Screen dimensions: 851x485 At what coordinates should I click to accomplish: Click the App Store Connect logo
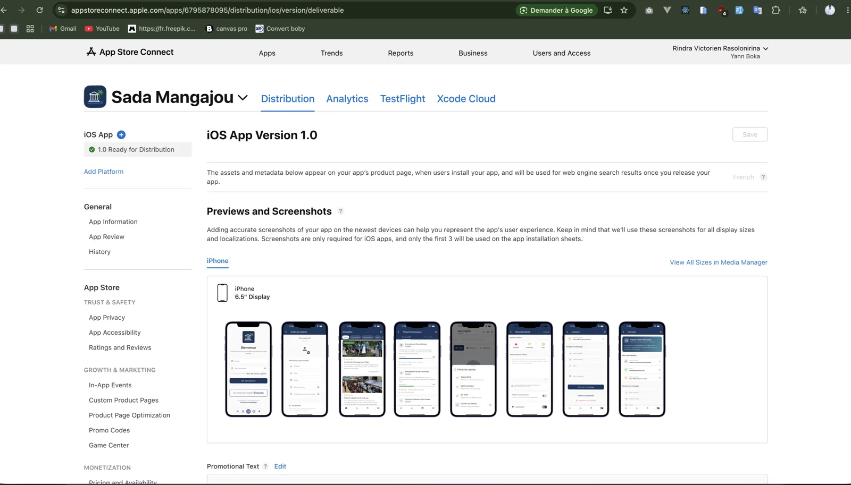[130, 52]
